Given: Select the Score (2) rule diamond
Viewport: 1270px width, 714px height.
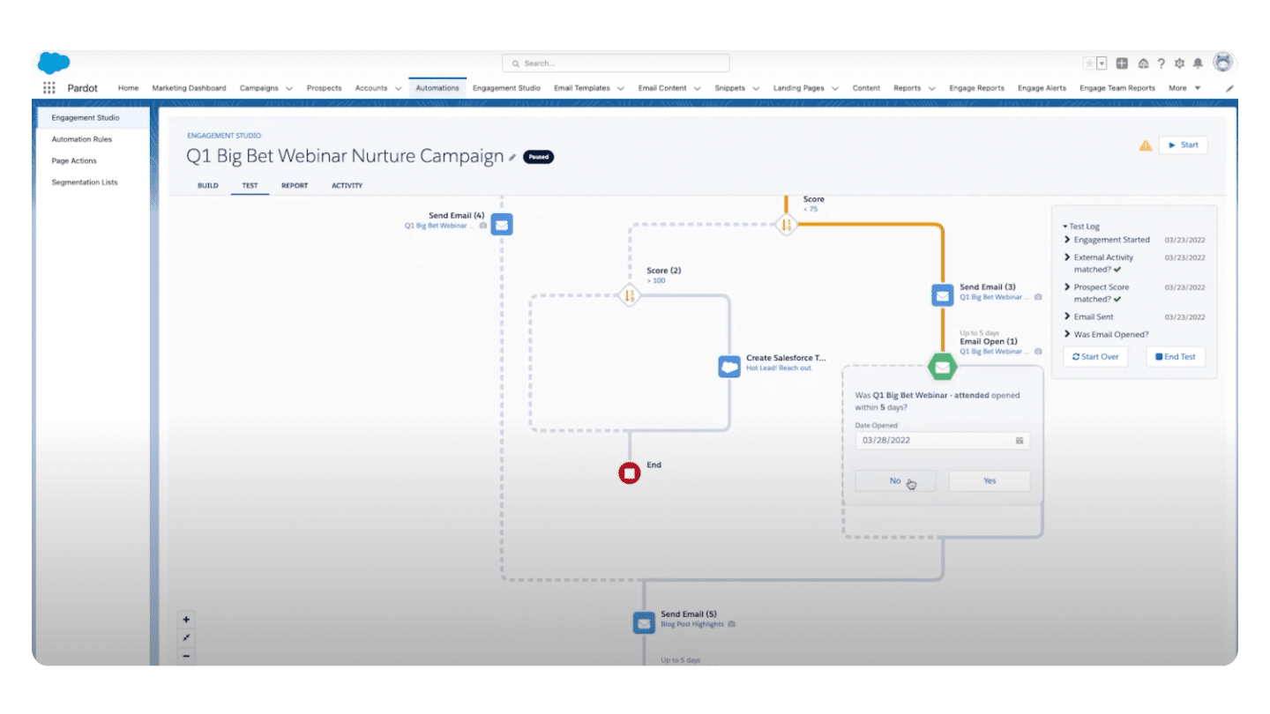Looking at the screenshot, I should (x=629, y=295).
